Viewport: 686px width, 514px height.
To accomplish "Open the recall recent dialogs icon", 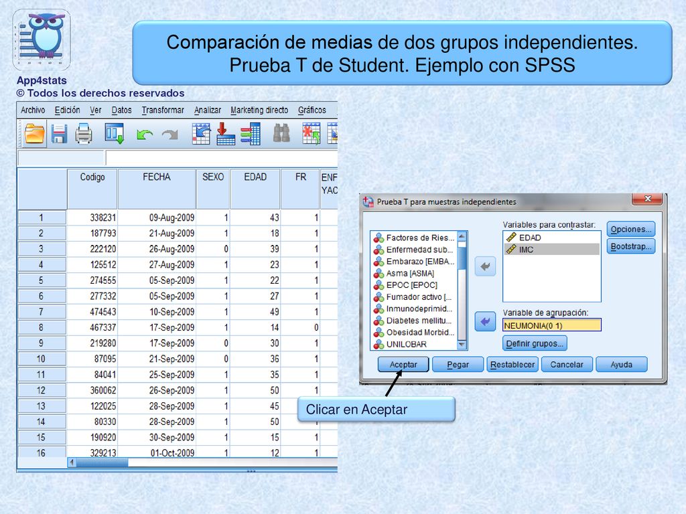I will (x=115, y=134).
